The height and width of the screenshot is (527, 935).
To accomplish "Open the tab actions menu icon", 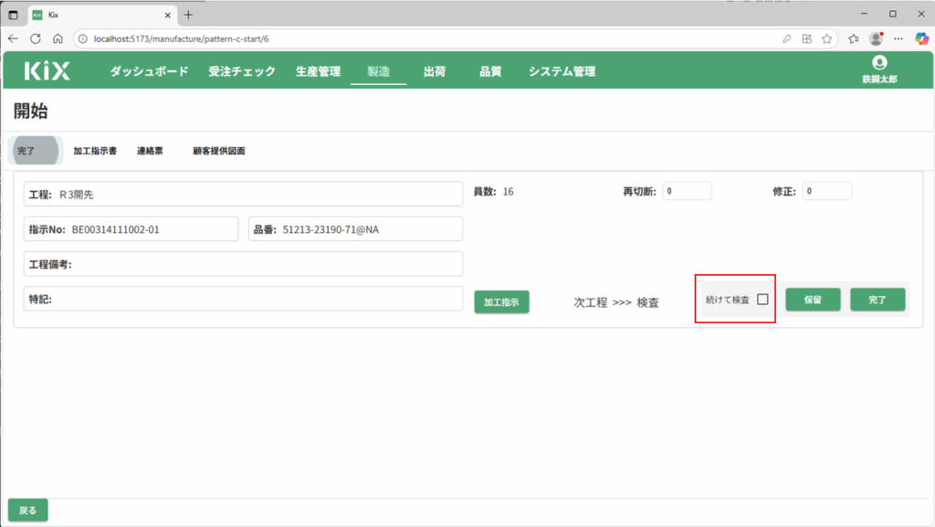I will coord(13,15).
